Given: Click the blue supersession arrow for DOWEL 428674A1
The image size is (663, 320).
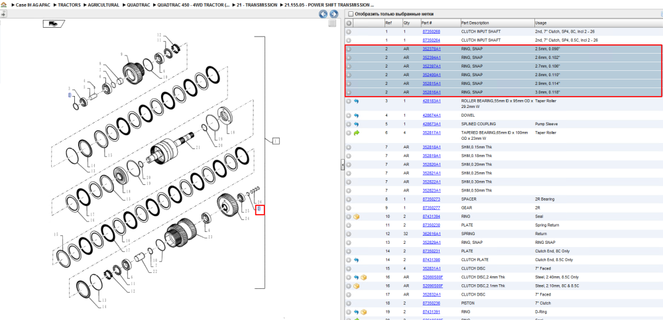Looking at the screenshot, I should pyautogui.click(x=356, y=115).
